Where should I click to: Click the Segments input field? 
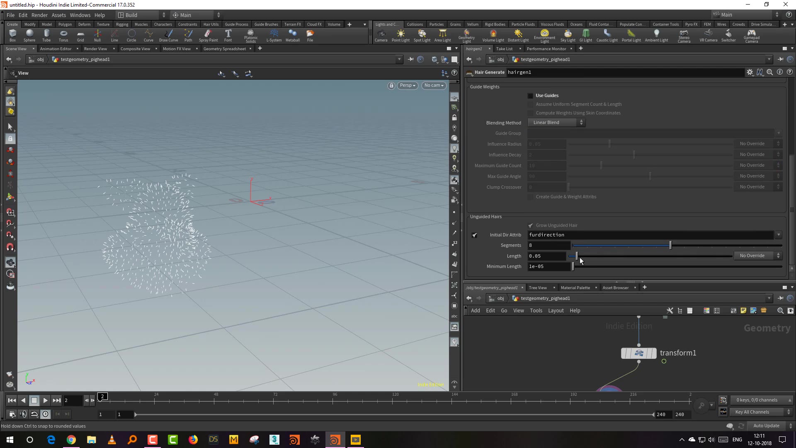546,245
